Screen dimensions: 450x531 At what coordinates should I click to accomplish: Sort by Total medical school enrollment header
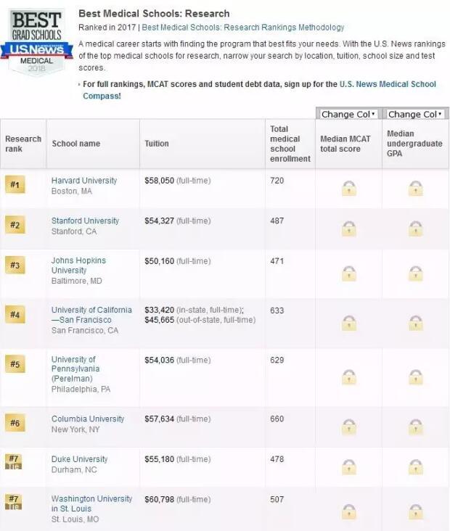(x=290, y=144)
